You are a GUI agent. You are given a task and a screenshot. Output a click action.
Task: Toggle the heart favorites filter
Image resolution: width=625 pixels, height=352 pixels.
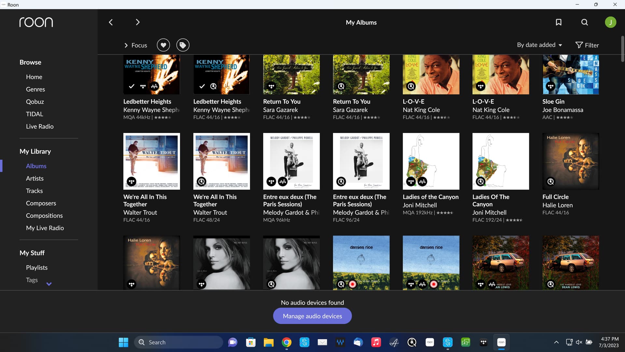click(163, 45)
